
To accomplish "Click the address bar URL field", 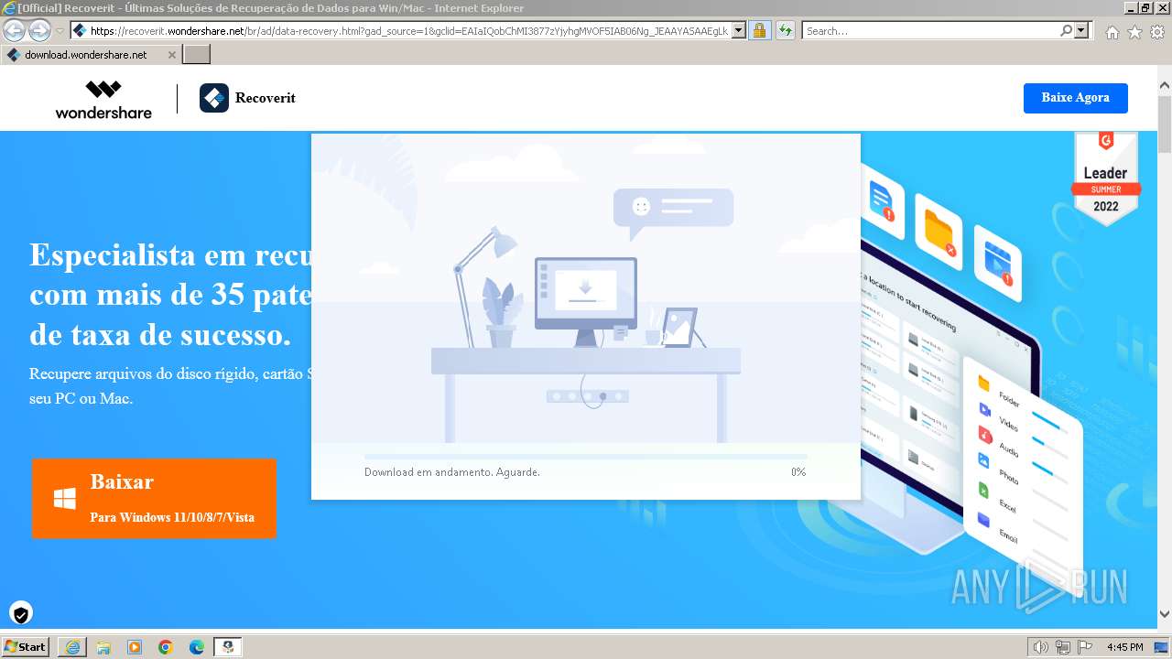I will pyautogui.click(x=401, y=31).
